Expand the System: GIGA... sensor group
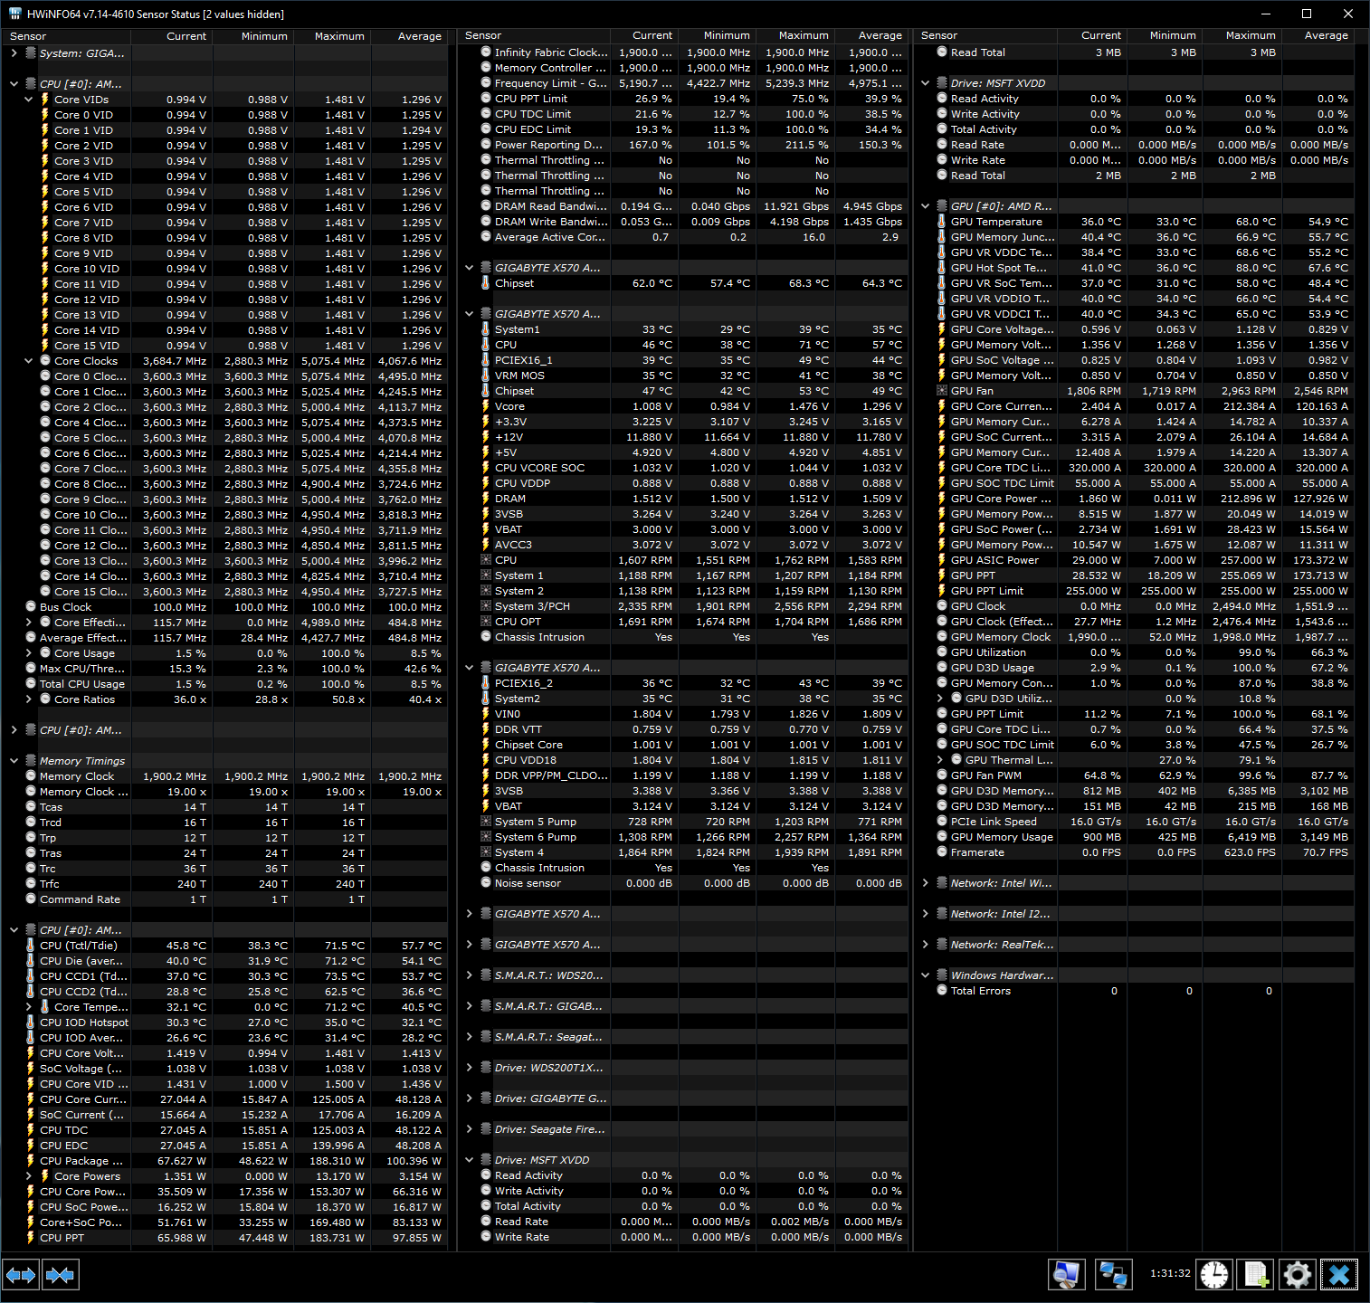The width and height of the screenshot is (1370, 1303). point(14,53)
